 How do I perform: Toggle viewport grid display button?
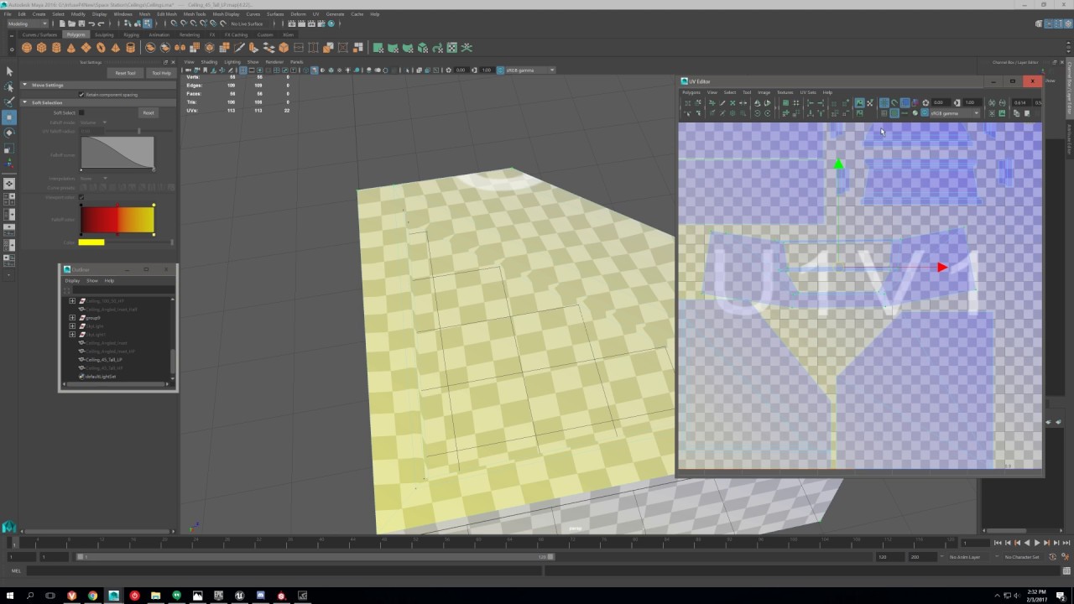[243, 70]
